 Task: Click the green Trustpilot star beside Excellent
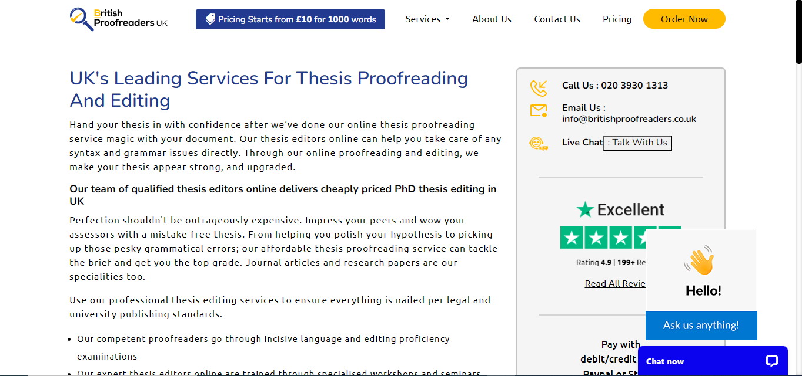pos(585,209)
